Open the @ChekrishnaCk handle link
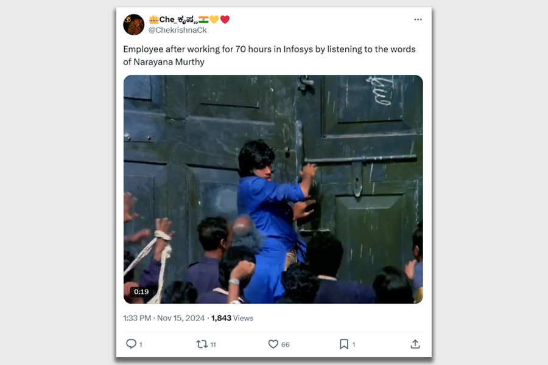This screenshot has width=548, height=365. (178, 30)
